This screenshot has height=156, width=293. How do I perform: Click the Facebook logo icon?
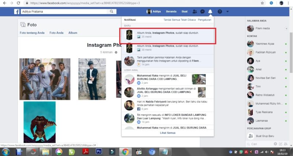coord(16,12)
